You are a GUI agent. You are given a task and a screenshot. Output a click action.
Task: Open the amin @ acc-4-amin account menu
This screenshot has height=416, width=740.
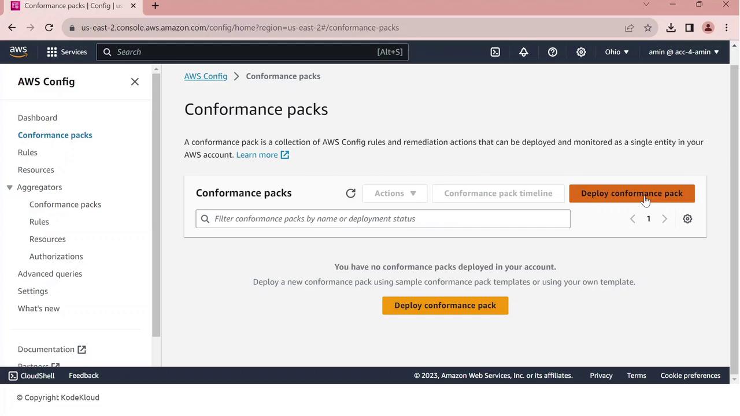pos(683,52)
